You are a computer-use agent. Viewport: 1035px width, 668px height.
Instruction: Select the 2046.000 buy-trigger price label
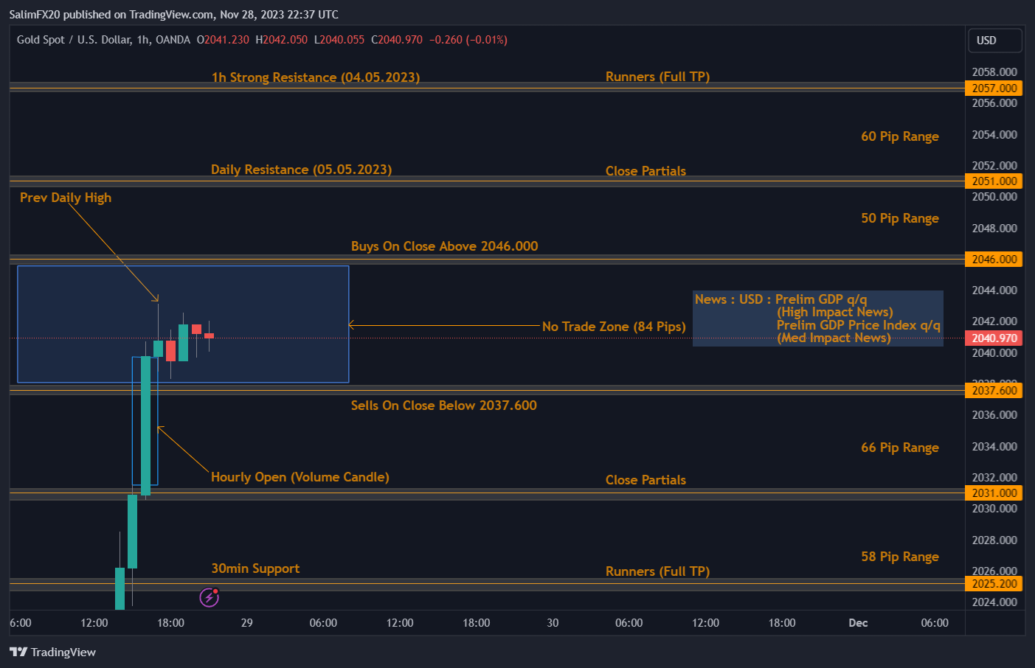[x=993, y=259]
